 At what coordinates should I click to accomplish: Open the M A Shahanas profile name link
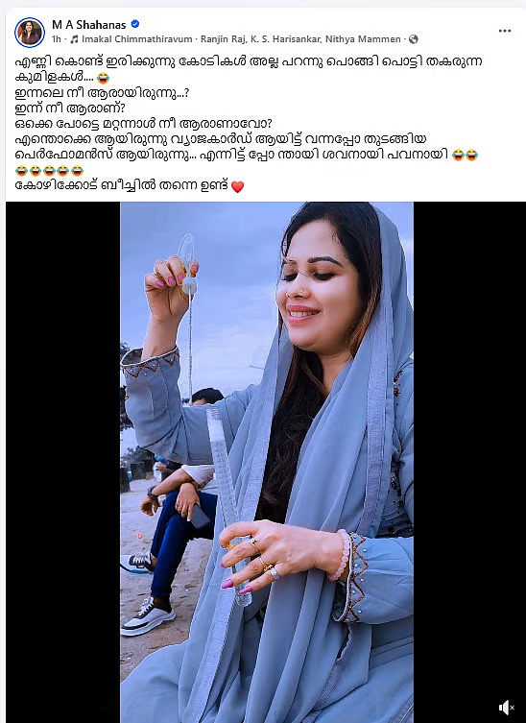click(x=89, y=24)
